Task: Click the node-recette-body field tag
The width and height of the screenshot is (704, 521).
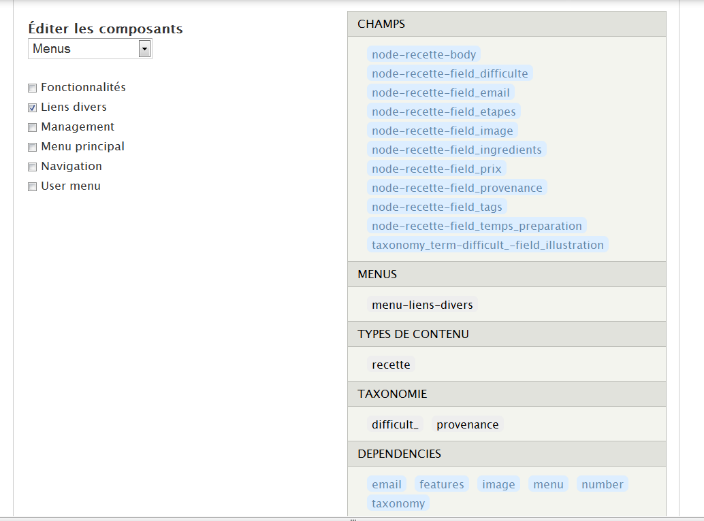Action: tap(423, 54)
